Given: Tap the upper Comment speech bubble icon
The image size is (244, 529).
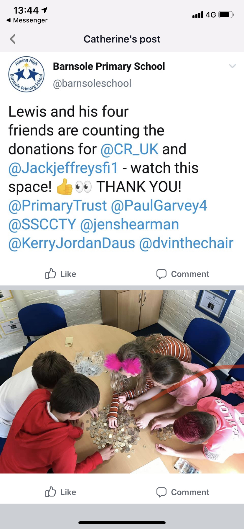Looking at the screenshot, I should (x=161, y=274).
